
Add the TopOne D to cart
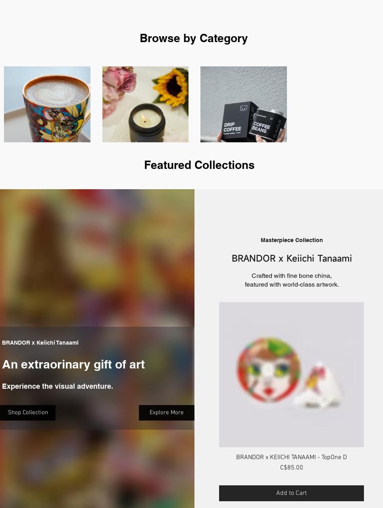291,493
